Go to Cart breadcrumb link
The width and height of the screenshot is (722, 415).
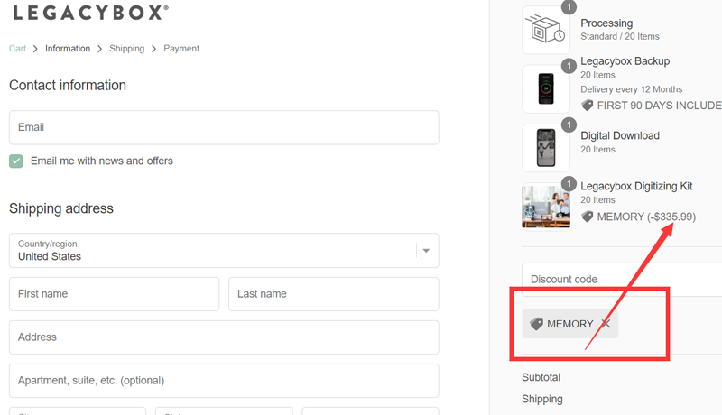click(18, 49)
